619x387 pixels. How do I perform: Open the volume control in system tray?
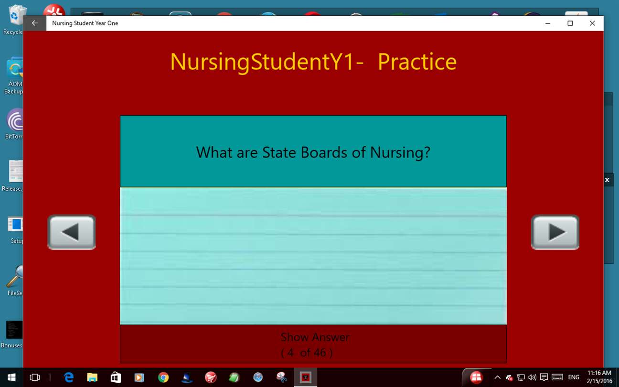(x=532, y=377)
